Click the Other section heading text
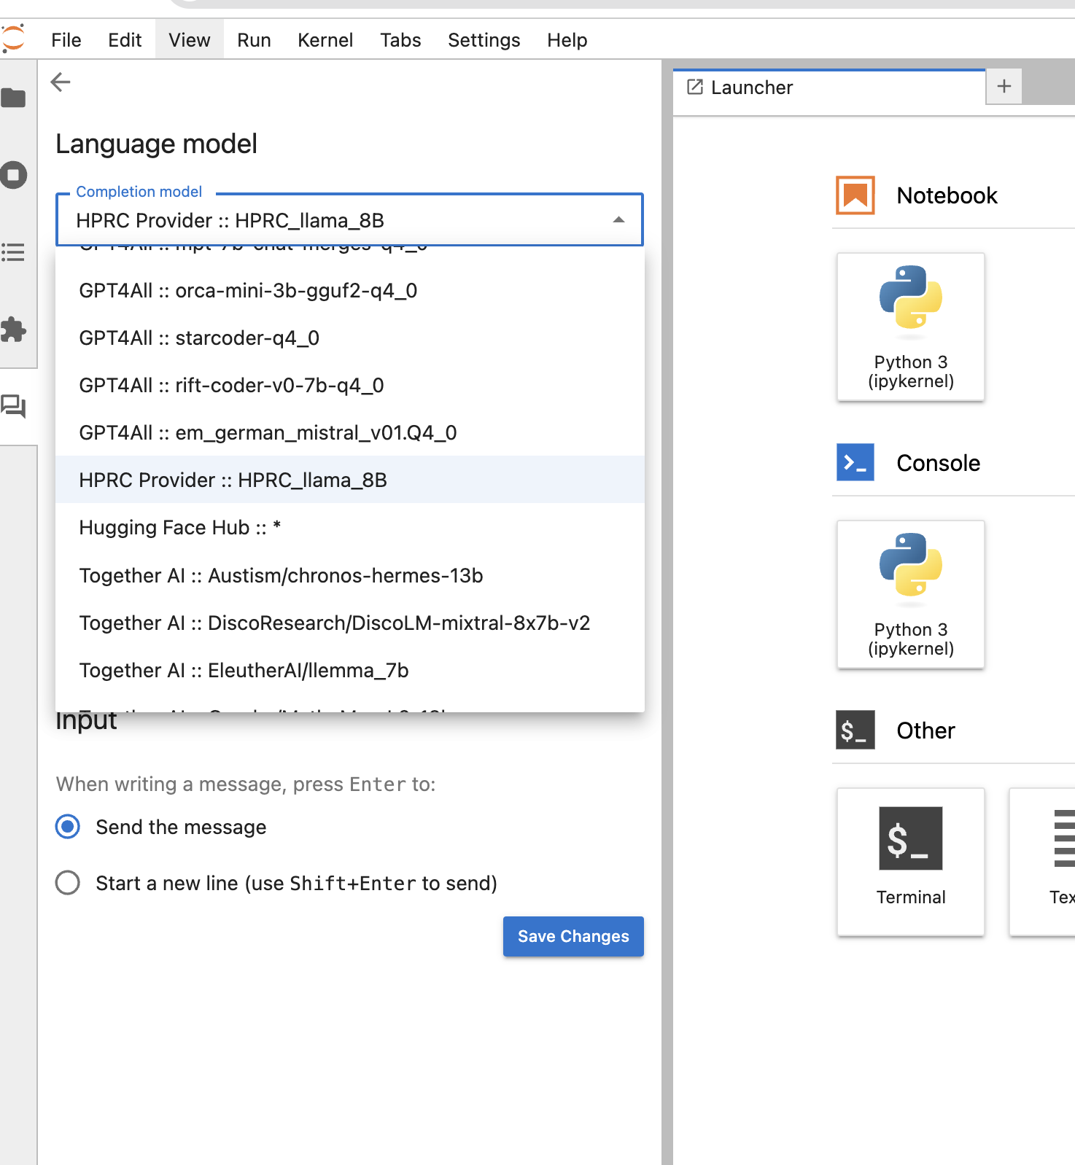 coord(925,730)
